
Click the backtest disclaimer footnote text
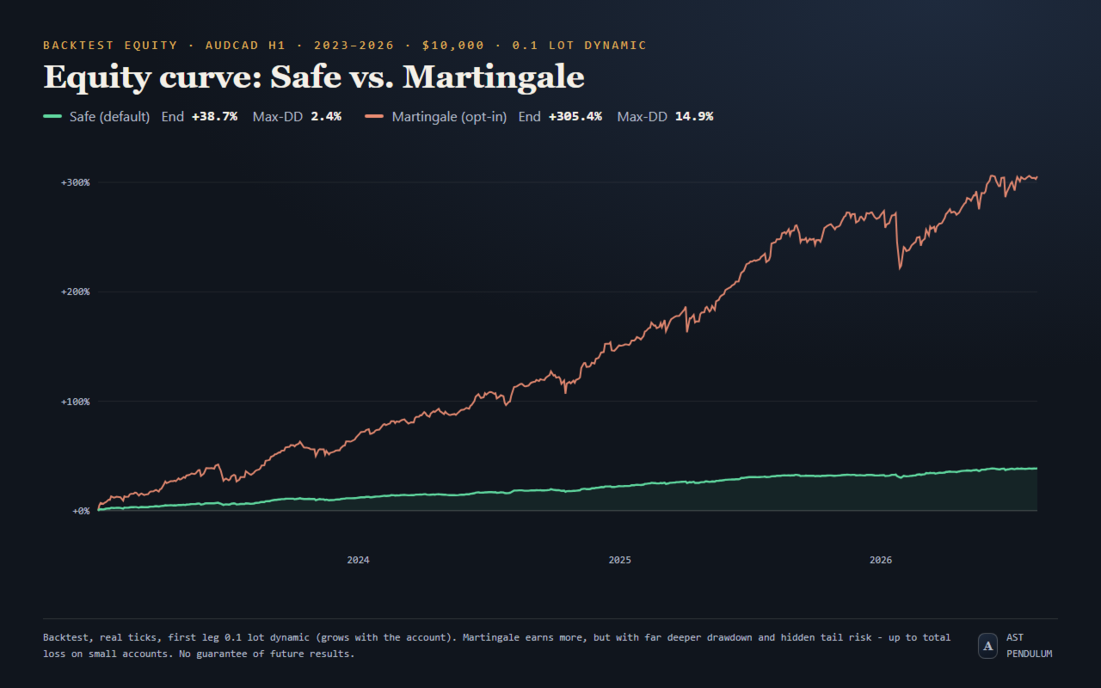click(x=497, y=646)
